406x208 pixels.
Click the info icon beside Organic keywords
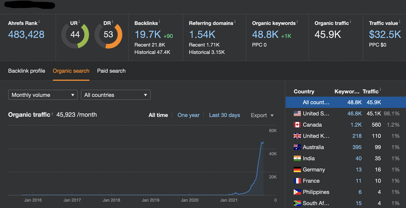[x=297, y=22]
